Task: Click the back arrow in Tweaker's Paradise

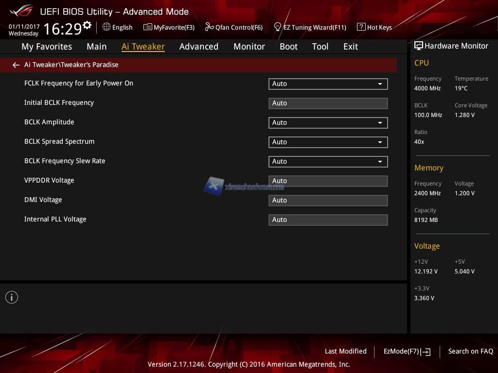Action: (16, 65)
